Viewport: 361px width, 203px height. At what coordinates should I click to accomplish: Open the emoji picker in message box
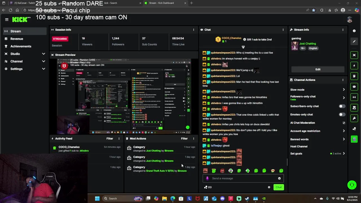[279, 178]
